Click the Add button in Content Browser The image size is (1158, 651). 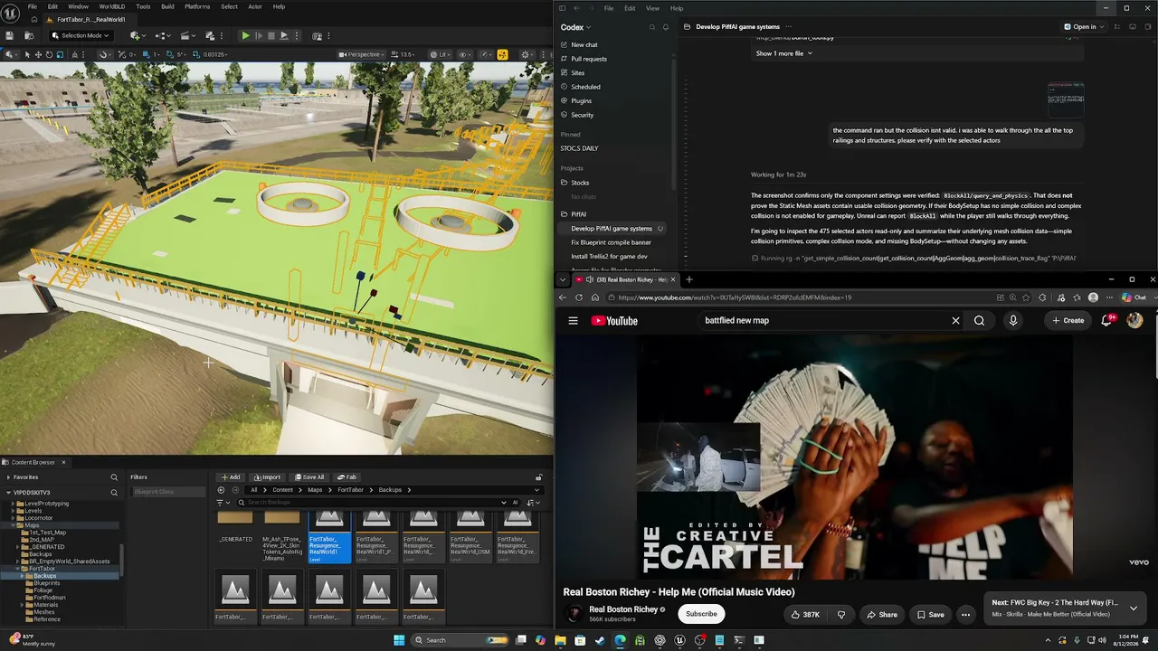[231, 477]
